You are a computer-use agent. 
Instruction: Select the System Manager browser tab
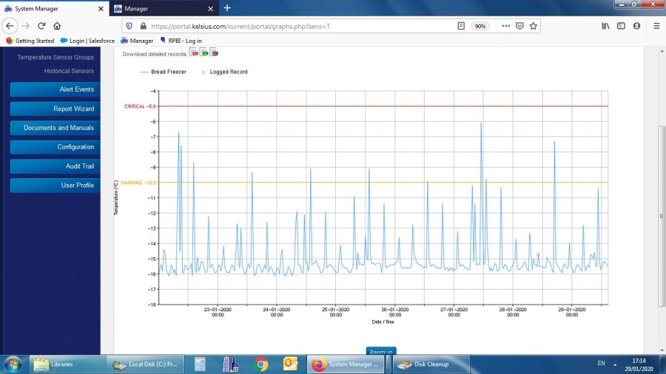point(54,8)
